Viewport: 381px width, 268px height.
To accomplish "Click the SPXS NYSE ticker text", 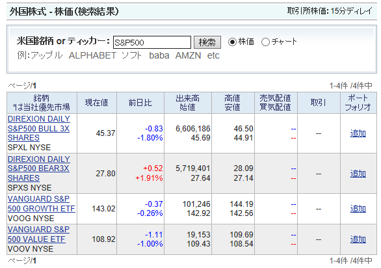I will [30, 188].
